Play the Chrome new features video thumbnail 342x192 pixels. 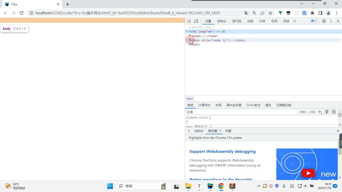(x=308, y=173)
